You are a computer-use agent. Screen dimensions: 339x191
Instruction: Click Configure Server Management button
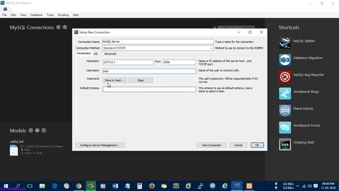(x=100, y=145)
